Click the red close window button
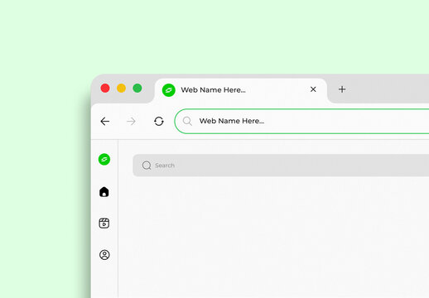This screenshot has width=429, height=298. click(105, 89)
